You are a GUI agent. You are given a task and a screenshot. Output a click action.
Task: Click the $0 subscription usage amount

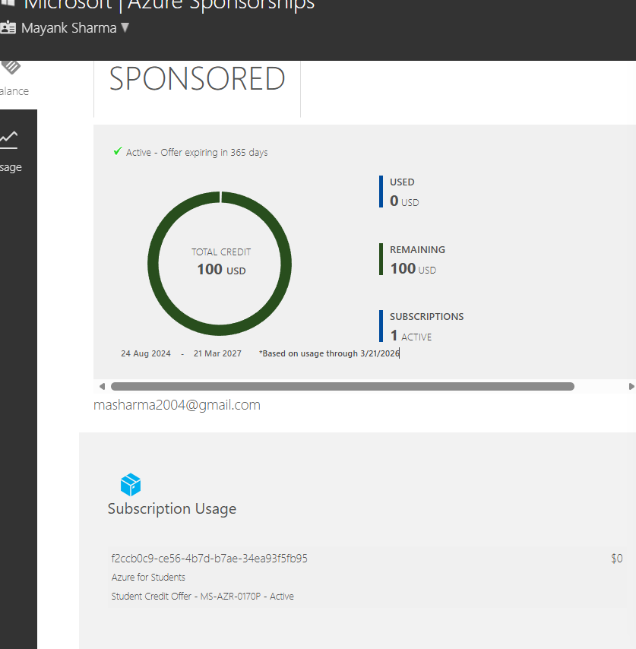click(616, 559)
